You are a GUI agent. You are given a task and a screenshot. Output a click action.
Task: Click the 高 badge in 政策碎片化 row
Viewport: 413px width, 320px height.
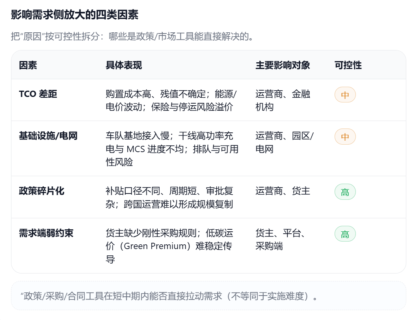(345, 192)
